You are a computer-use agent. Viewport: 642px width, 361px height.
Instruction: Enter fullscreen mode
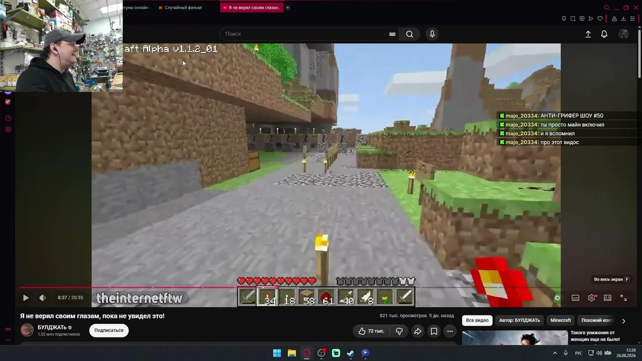(x=623, y=298)
